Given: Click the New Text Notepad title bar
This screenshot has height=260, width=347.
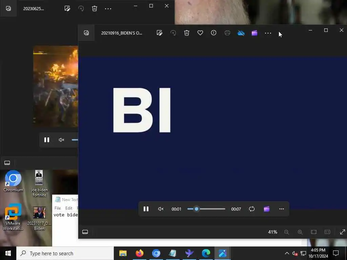Looking at the screenshot, I should (65, 200).
